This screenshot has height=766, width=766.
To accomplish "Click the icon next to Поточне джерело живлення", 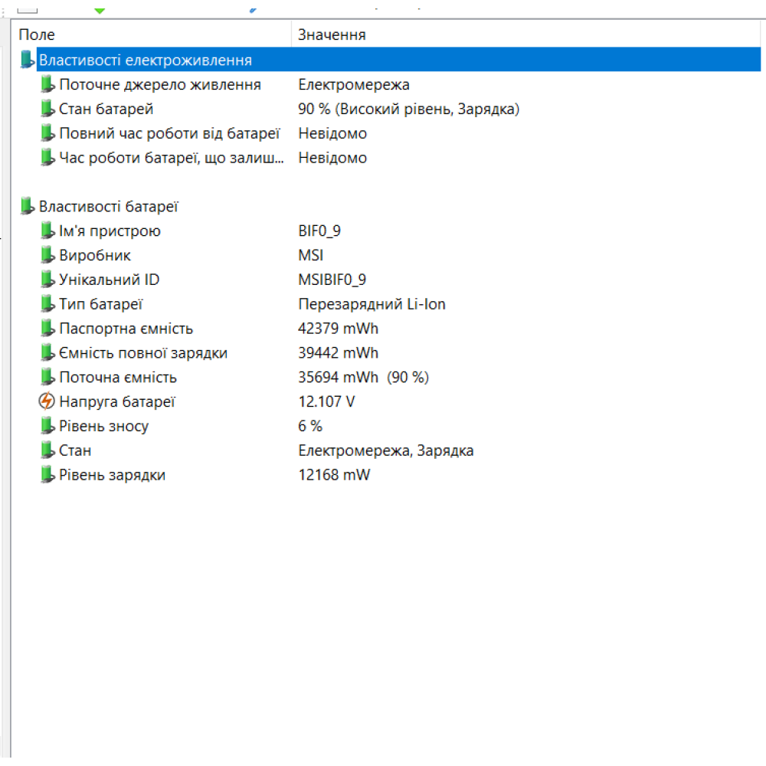I will click(x=47, y=84).
